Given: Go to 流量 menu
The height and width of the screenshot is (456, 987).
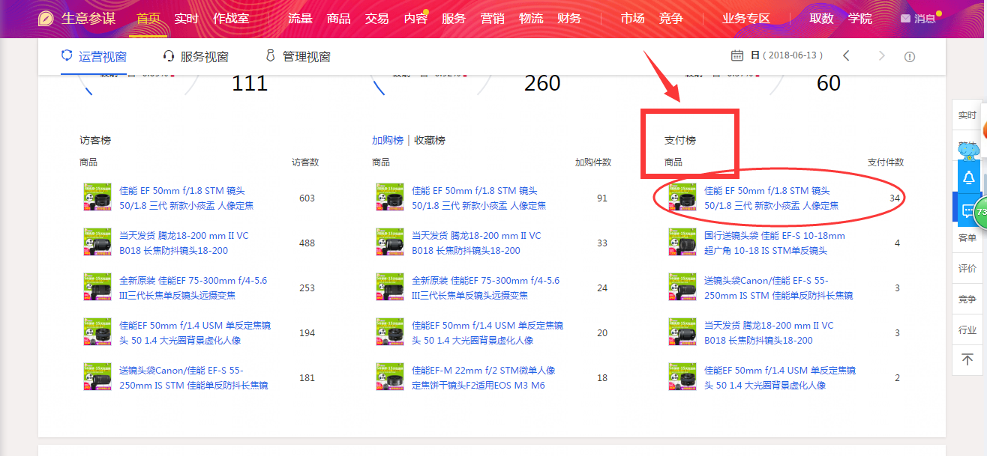Looking at the screenshot, I should (300, 19).
